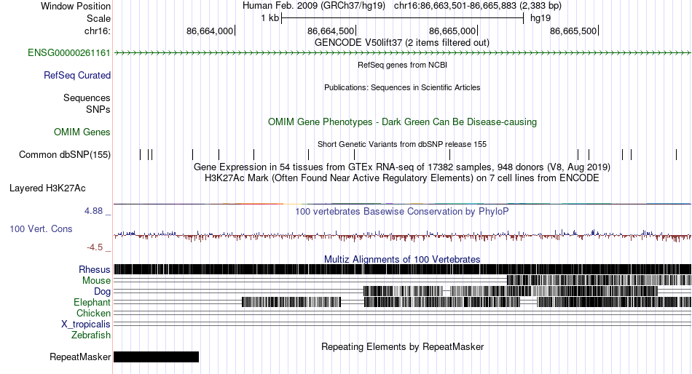Click the Sequences track label
The image size is (692, 374).
point(87,98)
